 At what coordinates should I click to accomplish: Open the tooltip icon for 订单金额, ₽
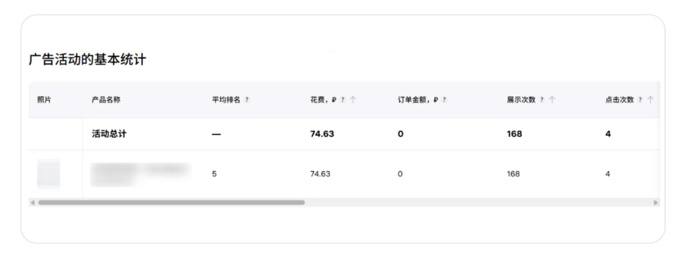click(x=445, y=100)
